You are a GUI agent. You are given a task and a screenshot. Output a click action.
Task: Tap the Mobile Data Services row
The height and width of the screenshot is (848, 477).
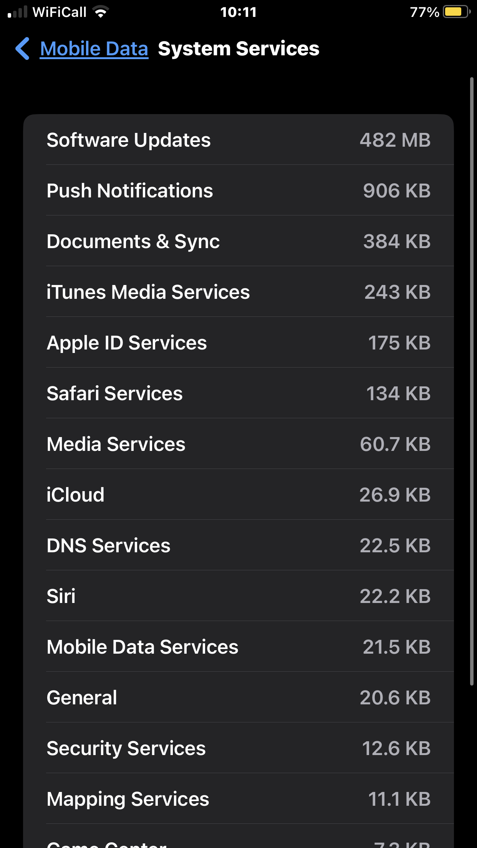pos(238,647)
